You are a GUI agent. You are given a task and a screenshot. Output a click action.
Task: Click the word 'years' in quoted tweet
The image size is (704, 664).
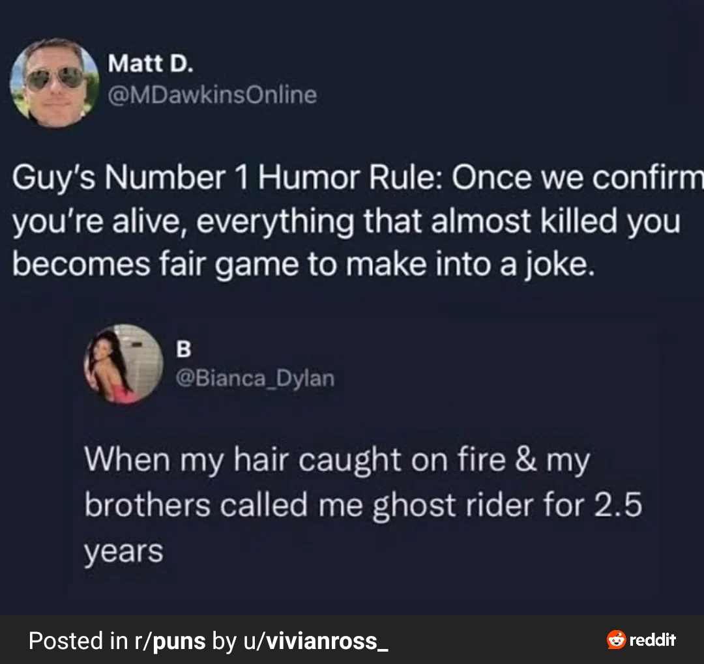pos(123,553)
